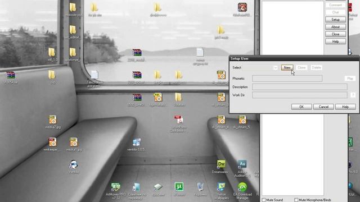Image resolution: width=360 pixels, height=202 pixels.
Task: Click the Play button next to Phonetic
Action: [350, 79]
